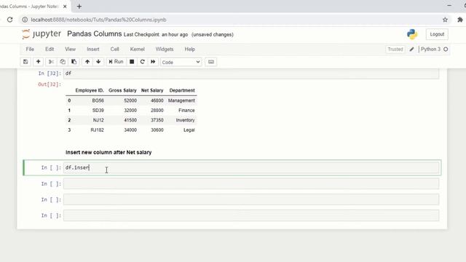Click the pencil edit mode icon

pyautogui.click(x=411, y=49)
